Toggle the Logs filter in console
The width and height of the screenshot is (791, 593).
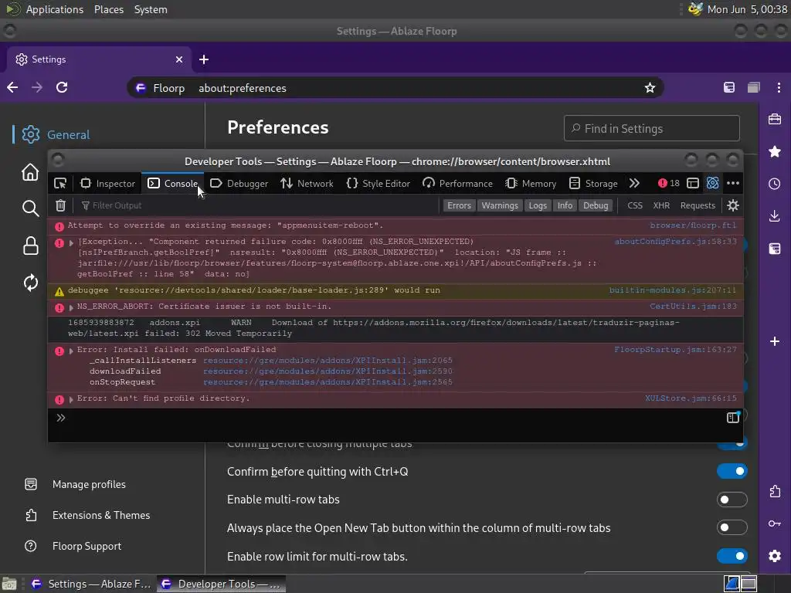[x=538, y=205]
